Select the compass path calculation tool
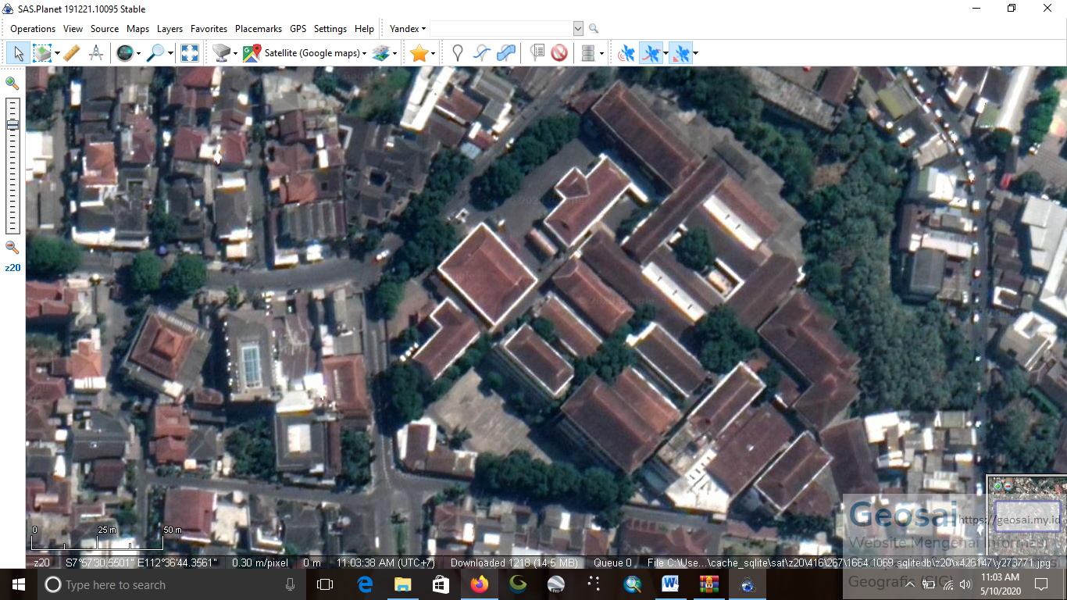This screenshot has width=1067, height=600. click(x=96, y=53)
